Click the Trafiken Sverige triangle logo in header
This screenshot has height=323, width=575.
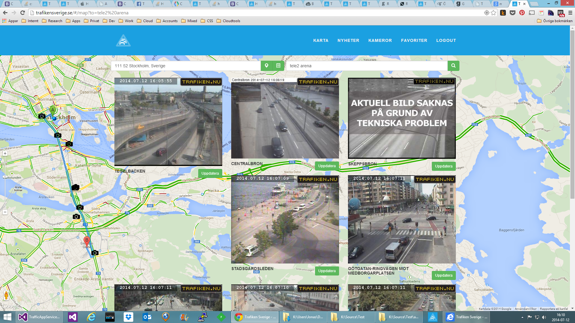pos(123,40)
